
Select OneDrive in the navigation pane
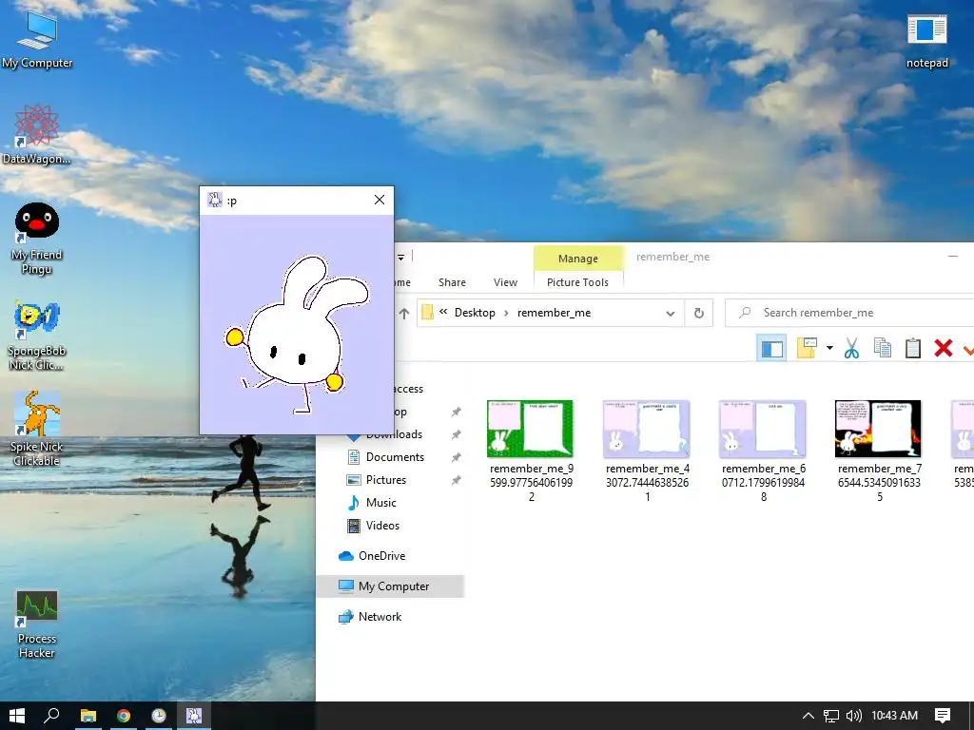(381, 556)
